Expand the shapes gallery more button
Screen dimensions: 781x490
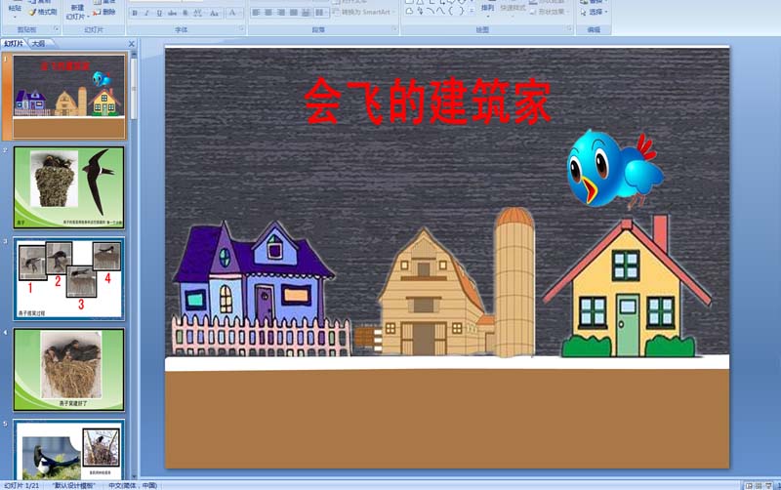pyautogui.click(x=472, y=11)
